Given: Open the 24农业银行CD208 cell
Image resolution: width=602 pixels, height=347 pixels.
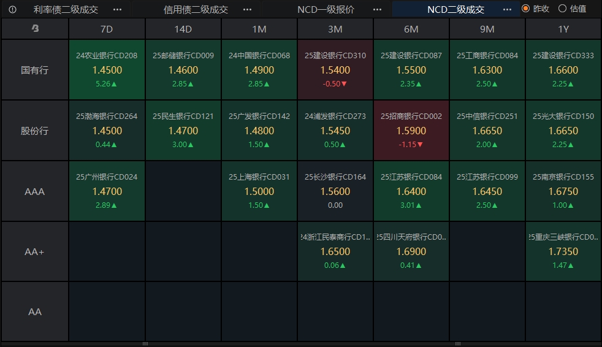Looking at the screenshot, I should coord(107,70).
